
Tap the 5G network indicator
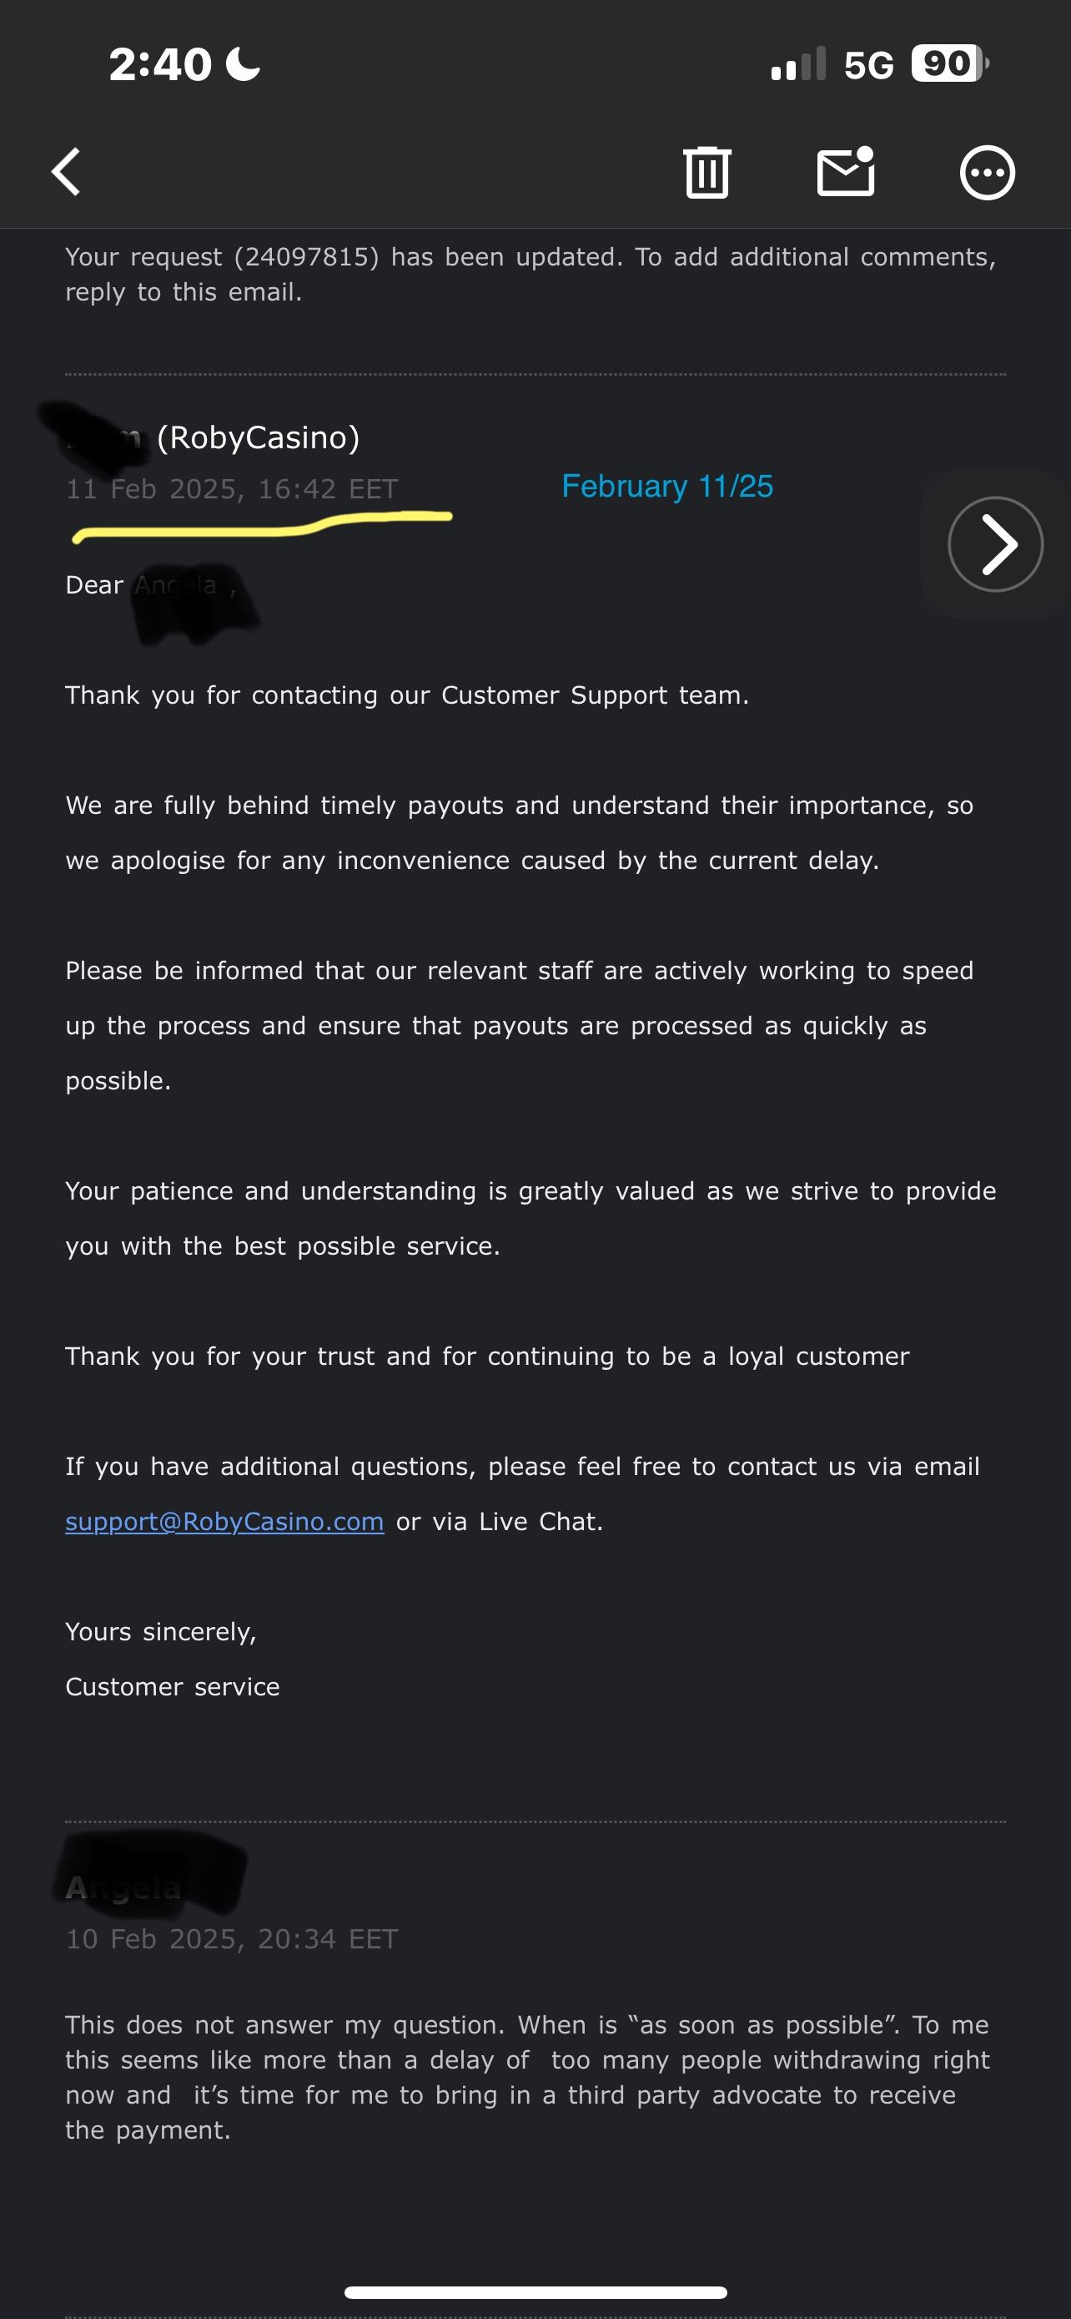(867, 65)
